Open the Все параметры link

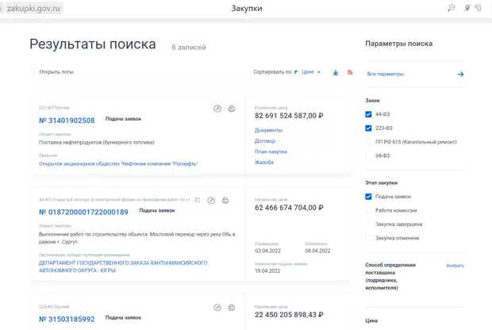(386, 74)
